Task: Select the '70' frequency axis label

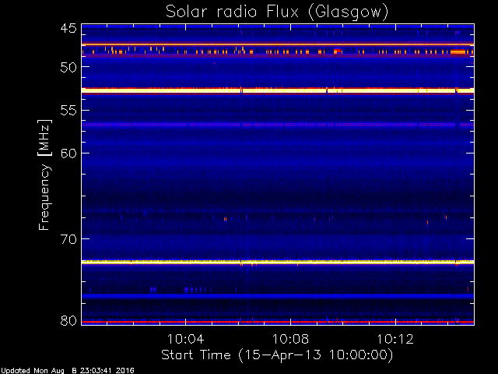Action: pyautogui.click(x=68, y=239)
